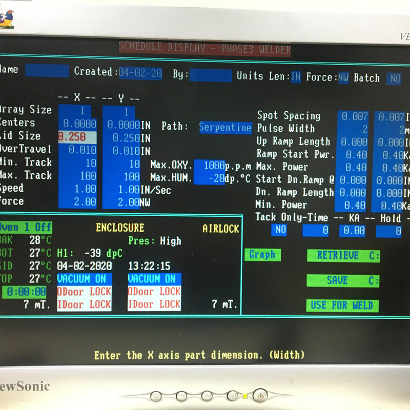Select the Max.OXY 1000 field
The width and height of the screenshot is (410, 410).
click(210, 166)
